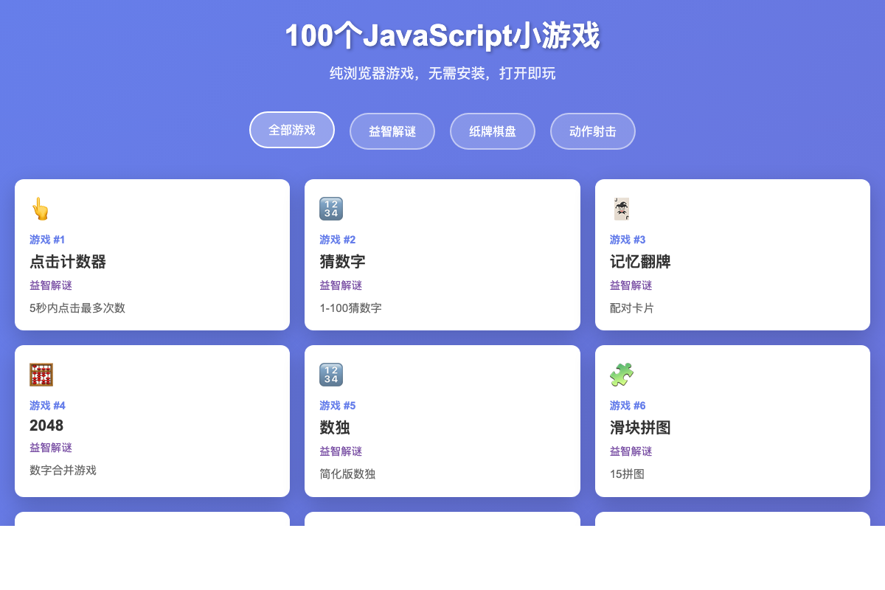Image resolution: width=885 pixels, height=590 pixels.
Task: Click the numbers icon on 猜数字 card
Action: (x=331, y=209)
